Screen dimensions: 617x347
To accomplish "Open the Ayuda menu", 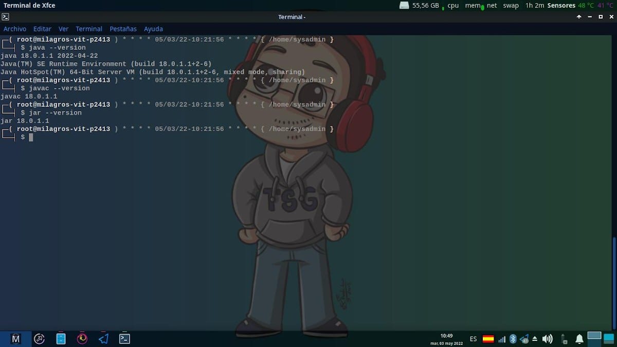I will coord(153,29).
